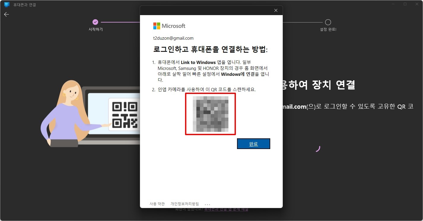Click the 완료 button in sign-in dialog

[x=254, y=144]
